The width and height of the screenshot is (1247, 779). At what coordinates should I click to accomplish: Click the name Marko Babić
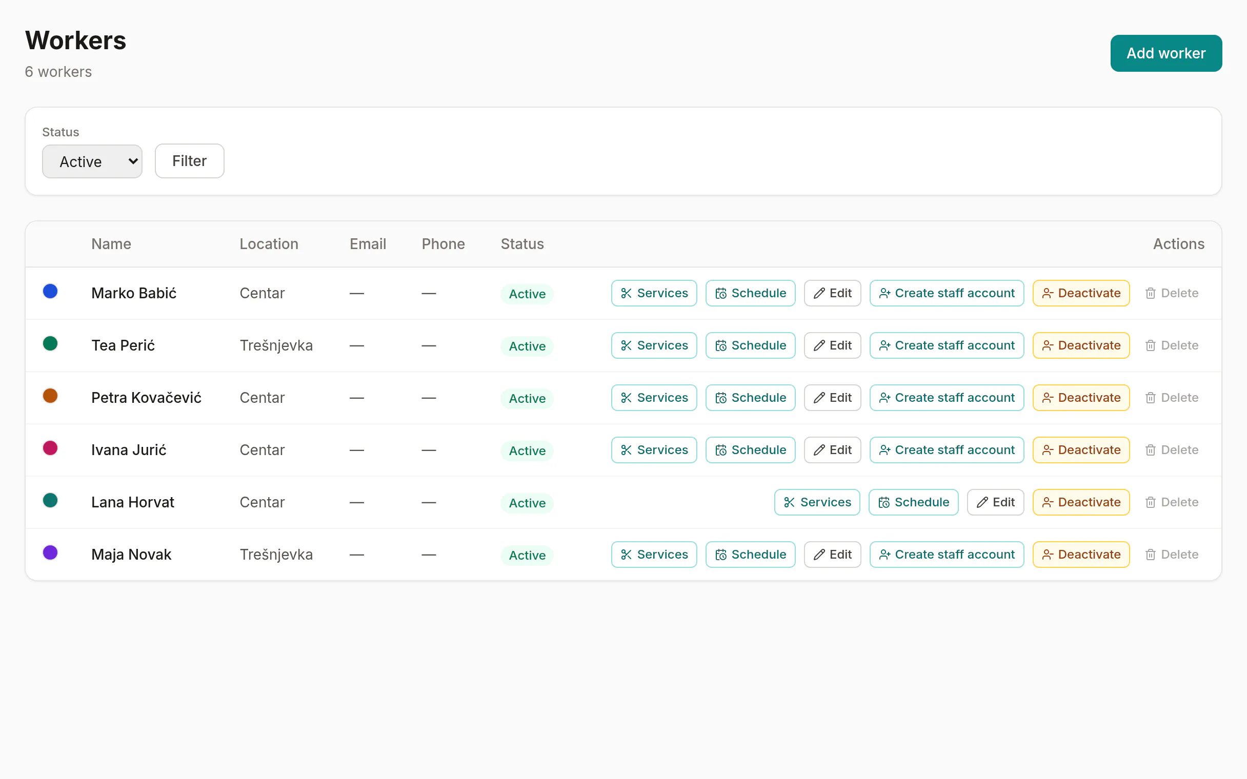click(133, 293)
